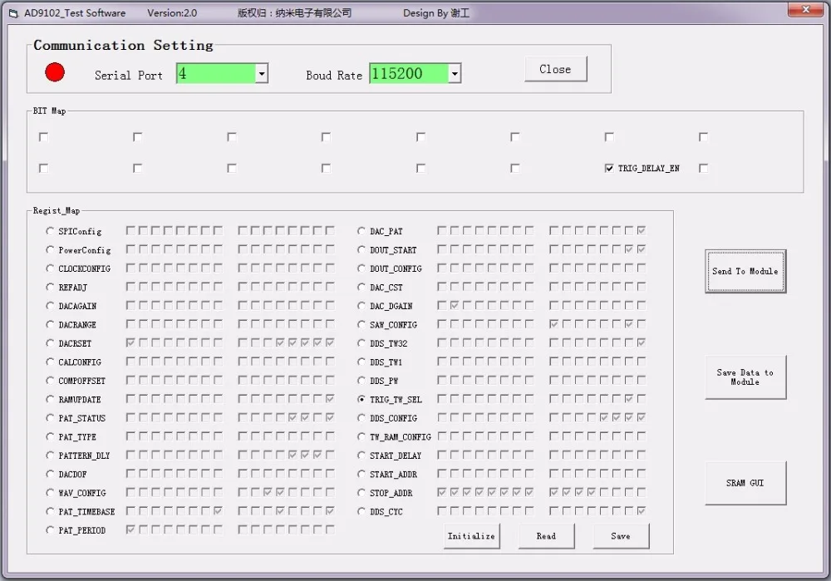Select the DACDOF radio button
831x581 pixels.
point(50,474)
